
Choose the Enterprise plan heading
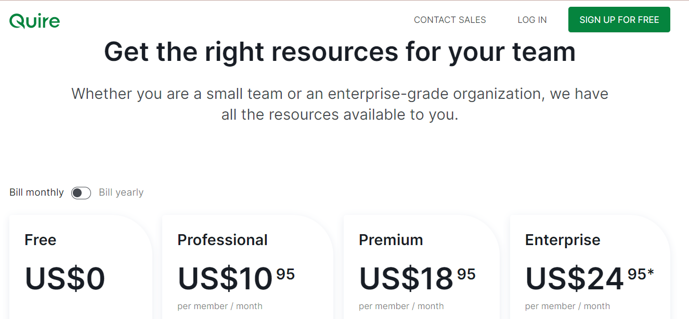pos(563,240)
